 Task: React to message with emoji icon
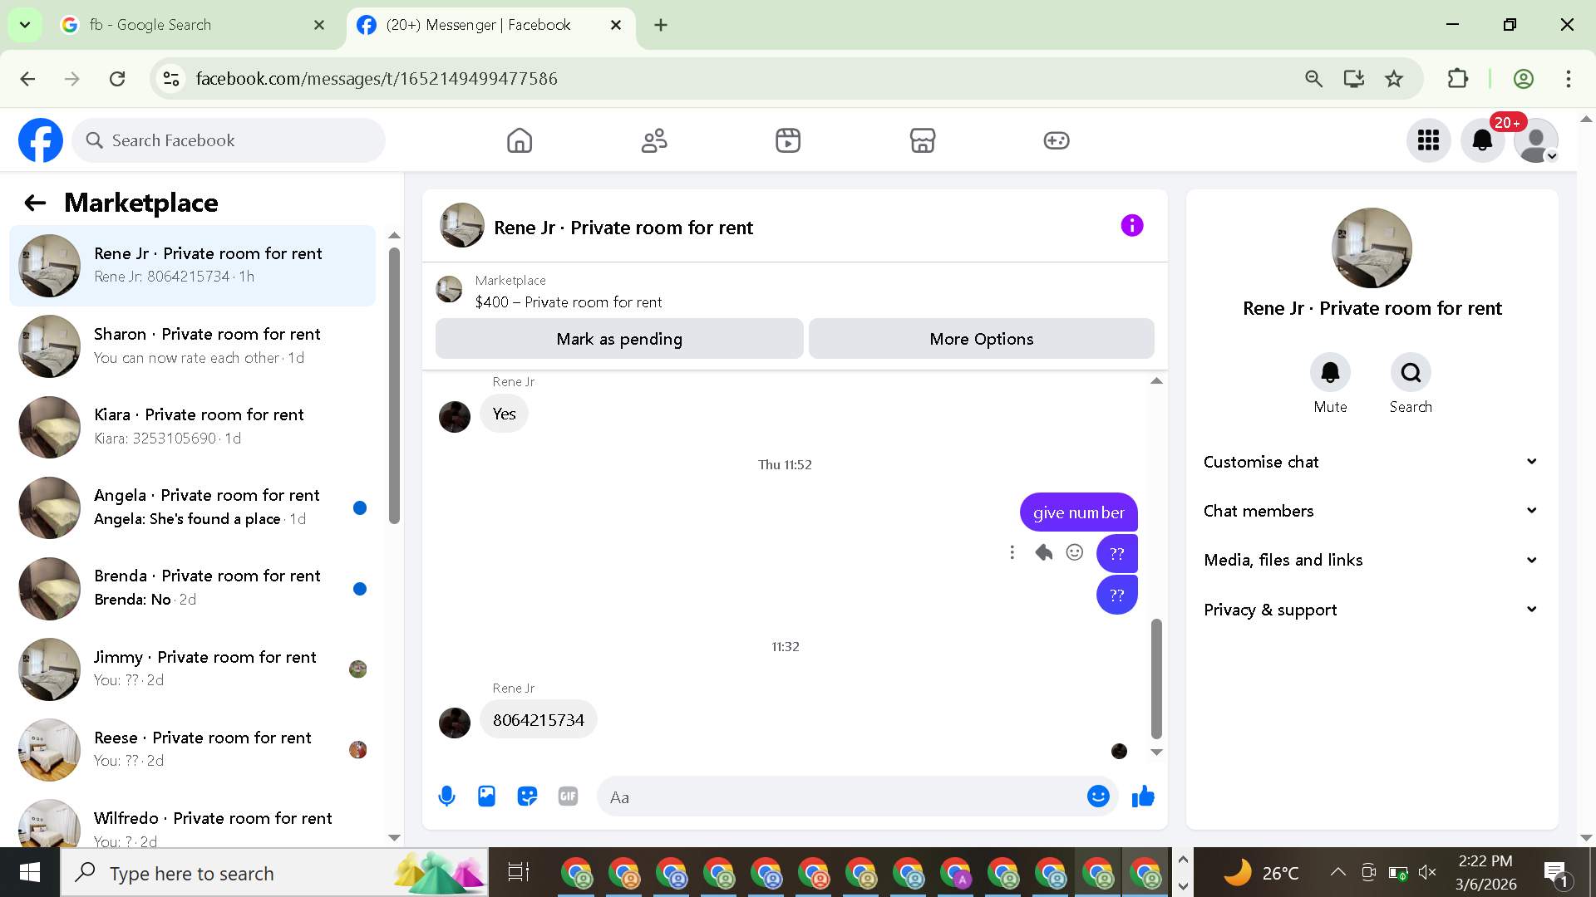[1075, 552]
